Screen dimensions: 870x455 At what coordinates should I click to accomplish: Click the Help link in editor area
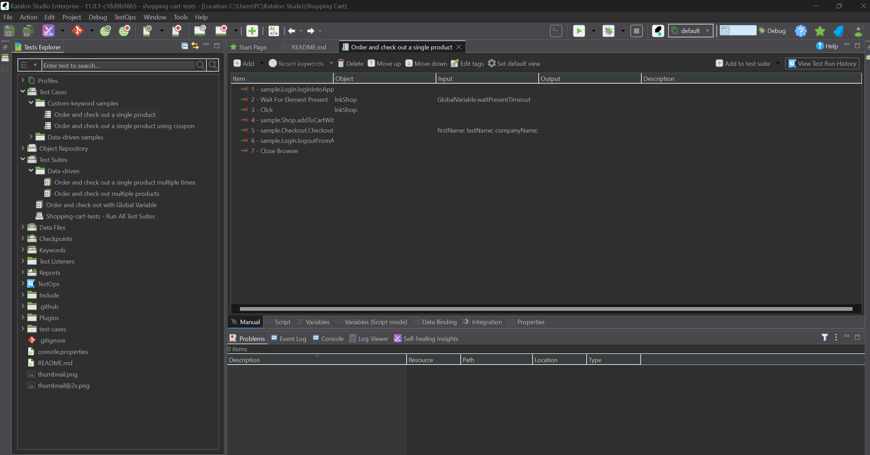(x=827, y=46)
